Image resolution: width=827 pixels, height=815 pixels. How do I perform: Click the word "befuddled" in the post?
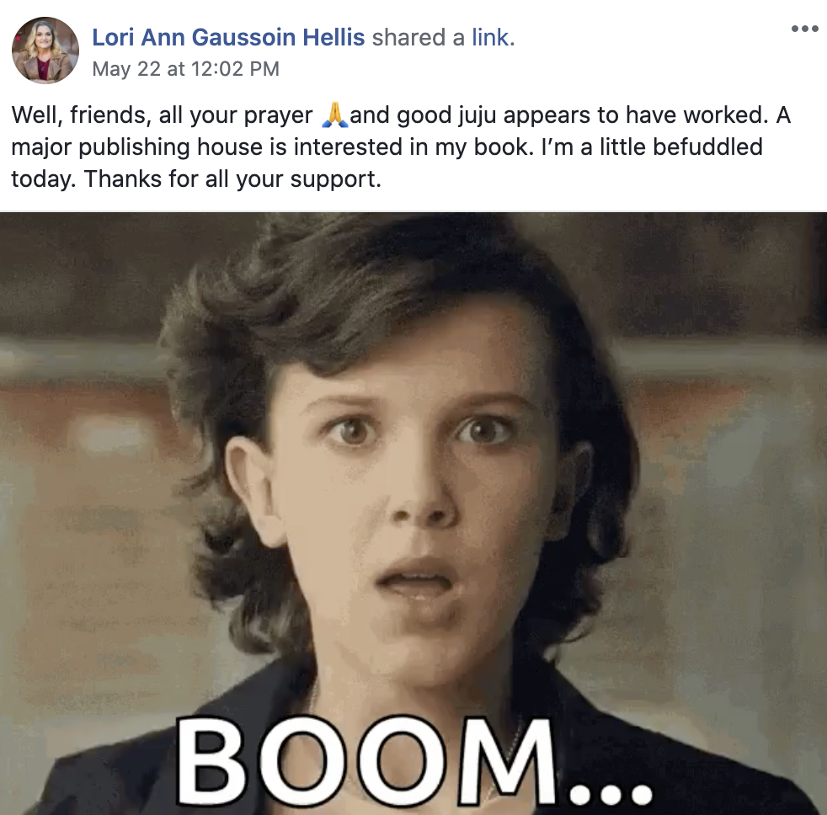pyautogui.click(x=707, y=147)
